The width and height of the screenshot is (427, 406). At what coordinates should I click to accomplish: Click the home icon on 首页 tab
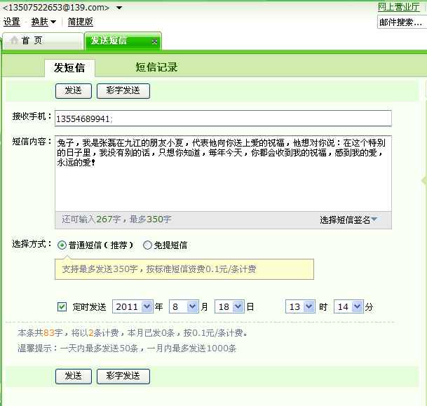tap(14, 41)
